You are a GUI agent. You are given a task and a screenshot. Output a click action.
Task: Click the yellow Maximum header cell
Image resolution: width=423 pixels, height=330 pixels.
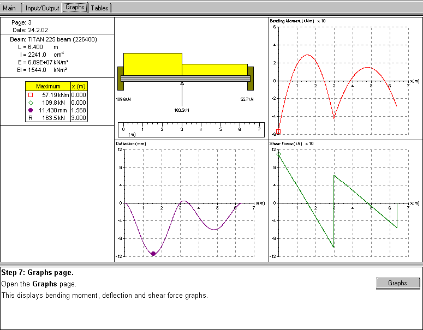pos(48,86)
